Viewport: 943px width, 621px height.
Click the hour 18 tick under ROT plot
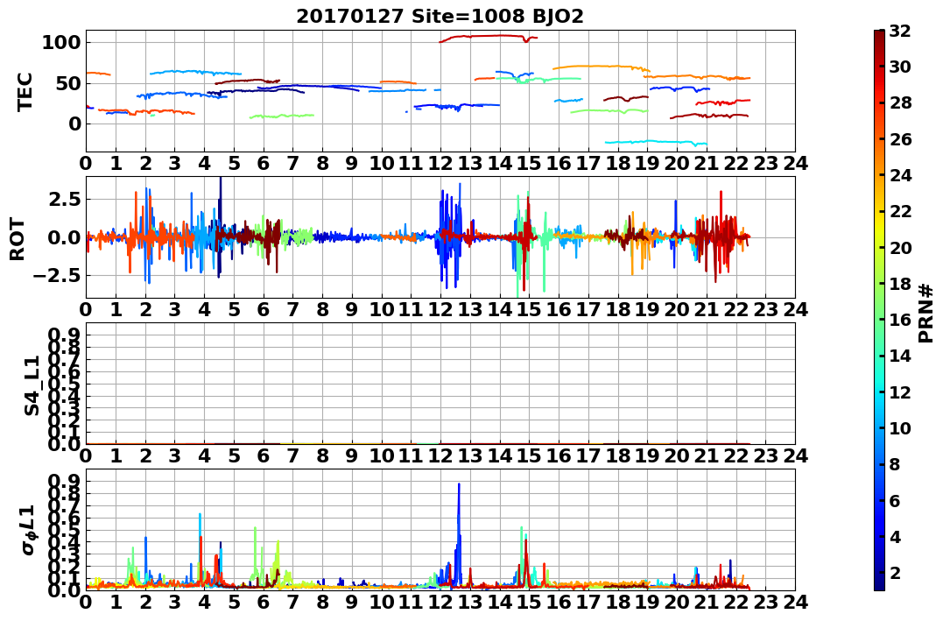[x=617, y=309]
